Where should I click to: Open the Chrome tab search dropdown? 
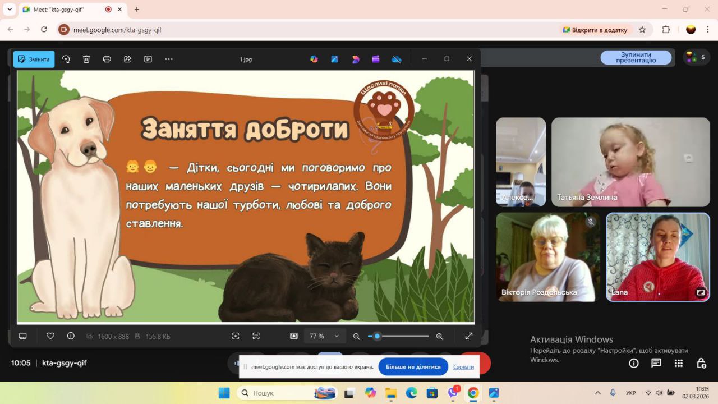10,10
